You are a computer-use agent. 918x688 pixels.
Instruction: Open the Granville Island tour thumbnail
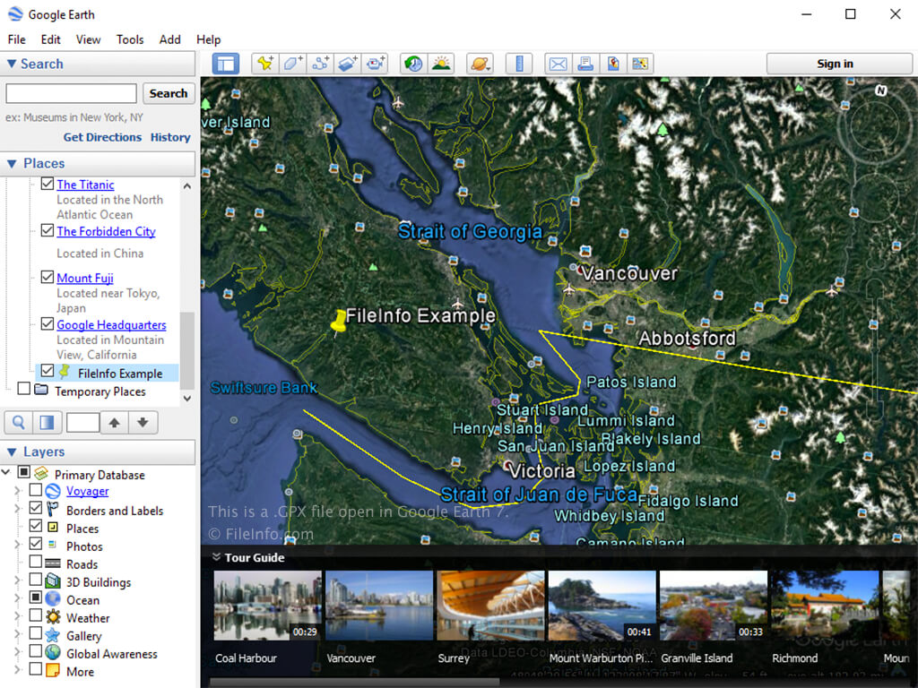click(x=713, y=606)
